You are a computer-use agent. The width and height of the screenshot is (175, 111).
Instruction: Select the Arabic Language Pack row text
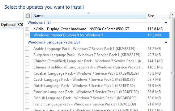click(84, 49)
